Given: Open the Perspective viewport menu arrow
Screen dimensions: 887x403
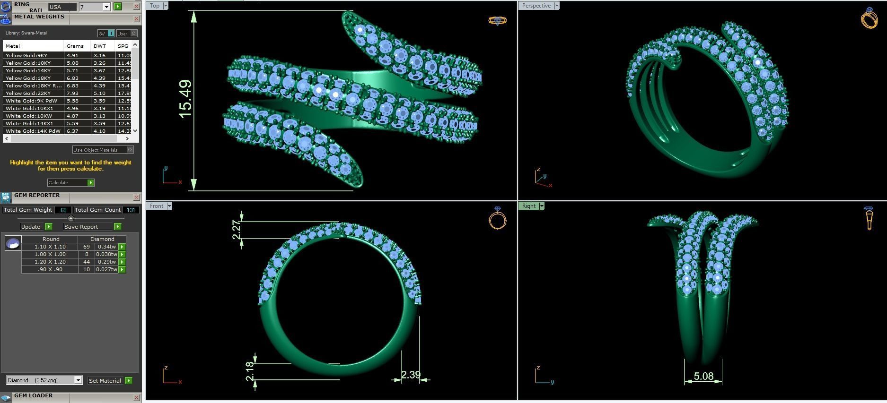Looking at the screenshot, I should [556, 6].
